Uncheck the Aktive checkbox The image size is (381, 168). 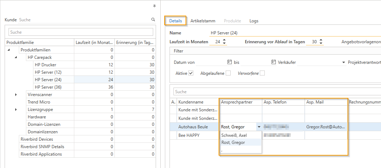[191, 73]
